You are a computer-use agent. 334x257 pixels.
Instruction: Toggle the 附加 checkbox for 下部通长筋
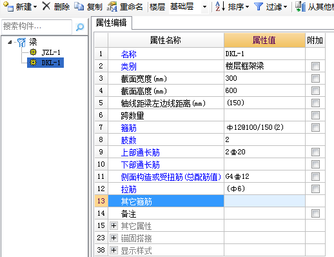point(315,164)
